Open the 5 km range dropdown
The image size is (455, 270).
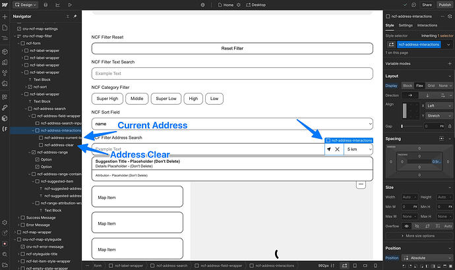[359, 149]
